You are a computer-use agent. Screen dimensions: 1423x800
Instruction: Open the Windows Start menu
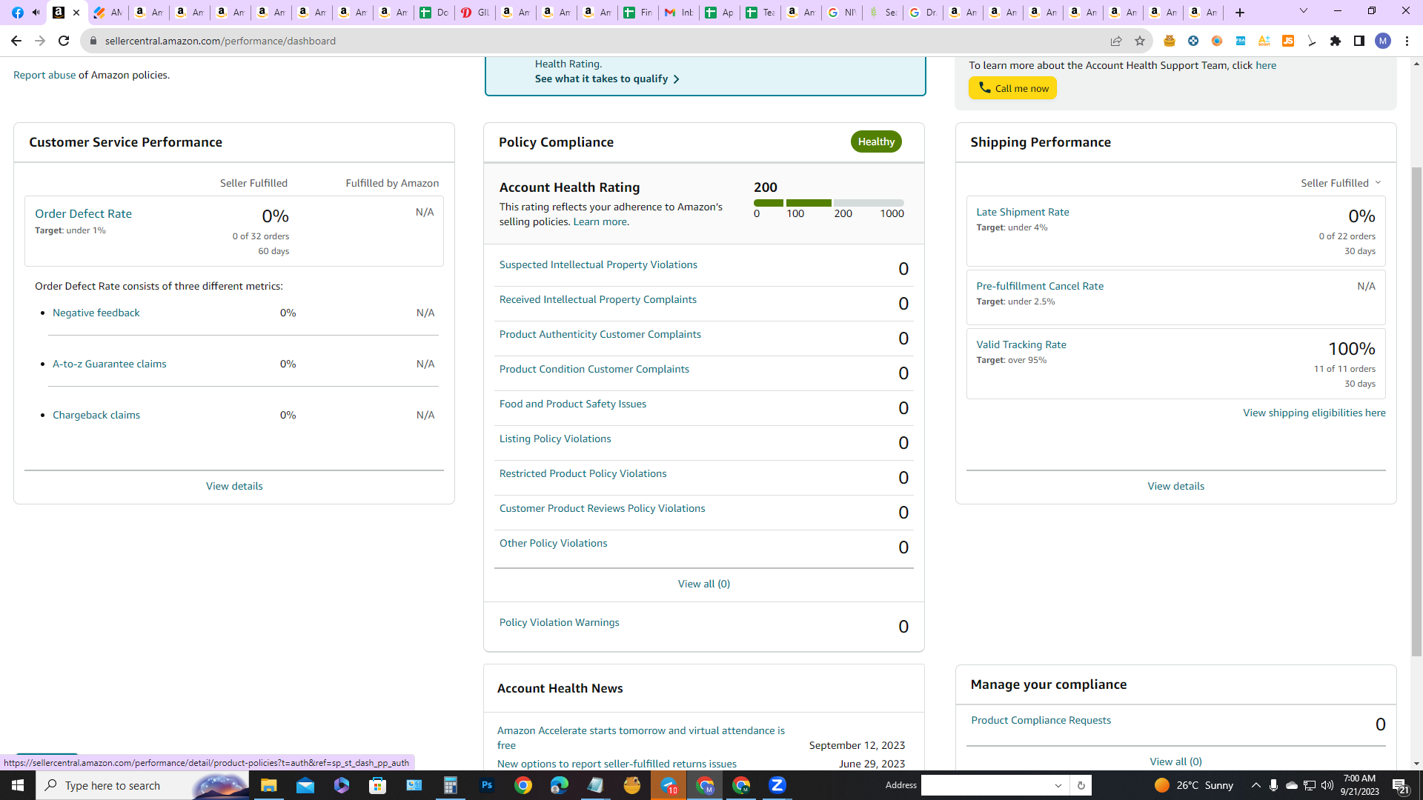pos(18,785)
